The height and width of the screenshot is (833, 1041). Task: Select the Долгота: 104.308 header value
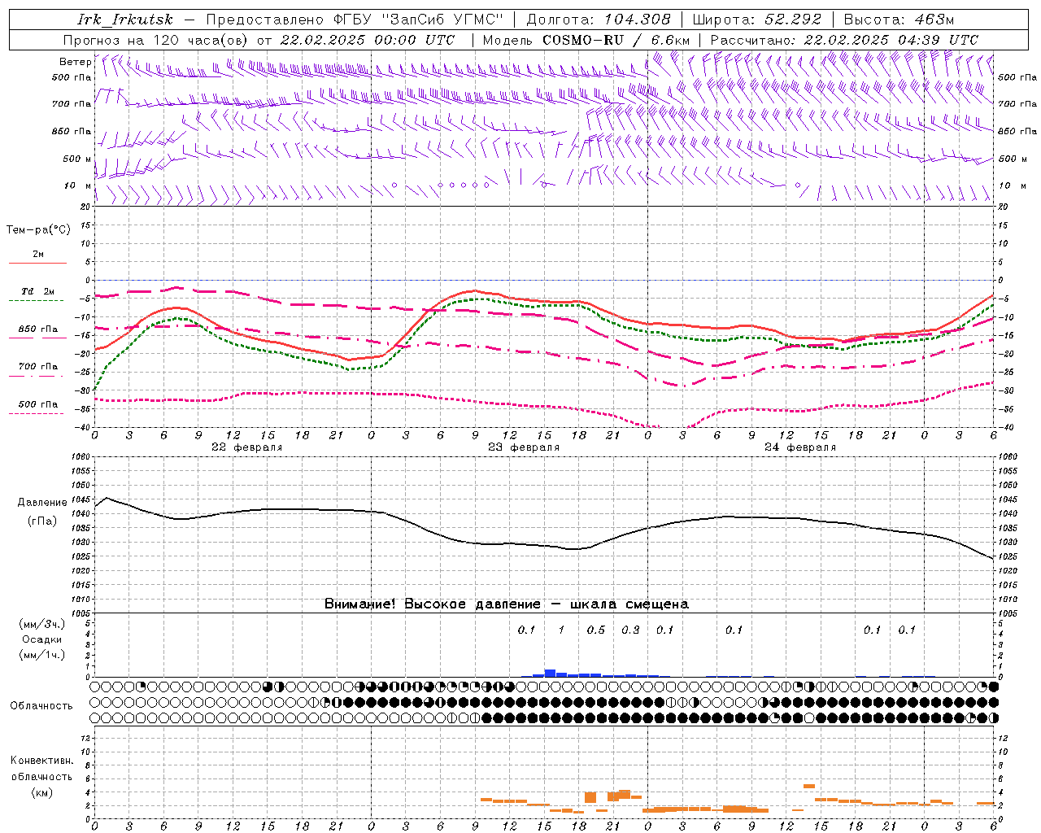coord(599,20)
